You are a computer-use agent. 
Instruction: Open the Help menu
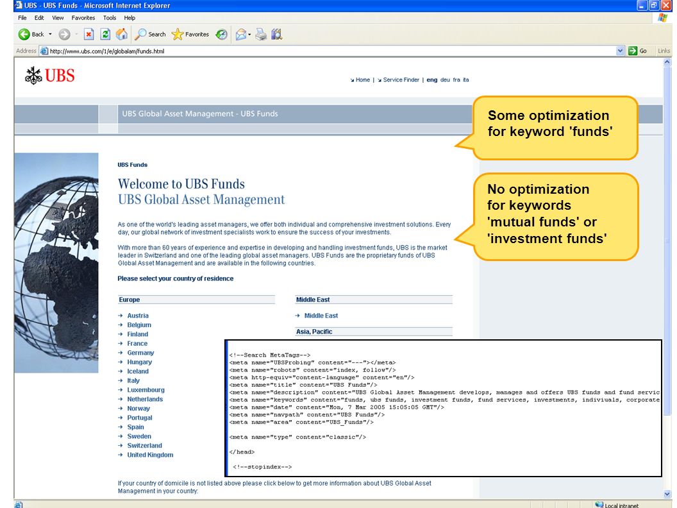[130, 18]
